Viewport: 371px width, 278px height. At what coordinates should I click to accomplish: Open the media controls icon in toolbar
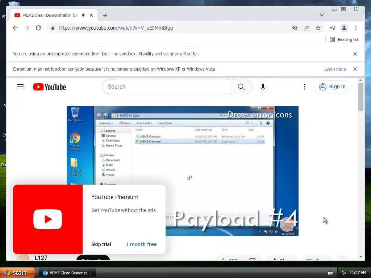click(333, 28)
